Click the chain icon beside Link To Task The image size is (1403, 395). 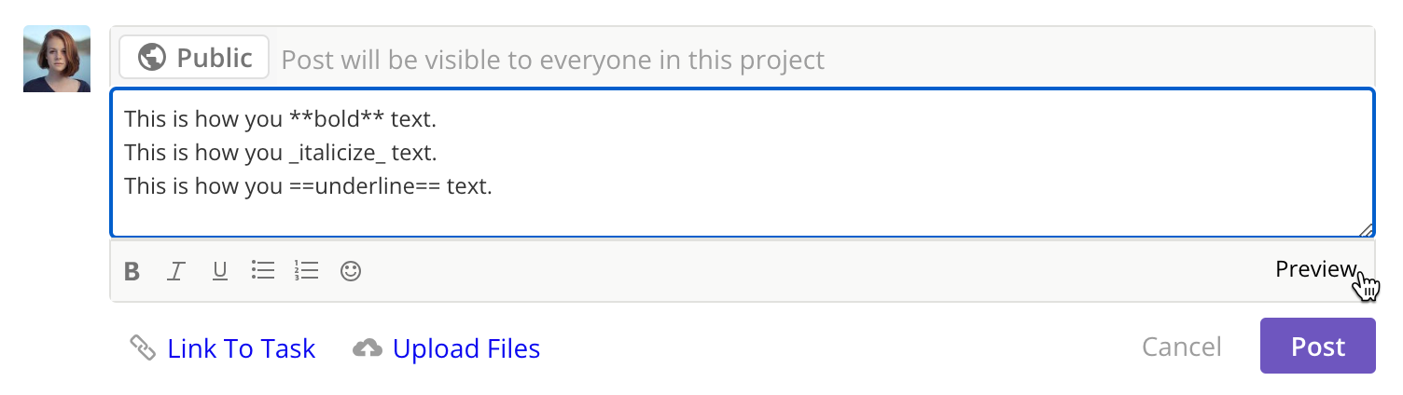pyautogui.click(x=142, y=348)
